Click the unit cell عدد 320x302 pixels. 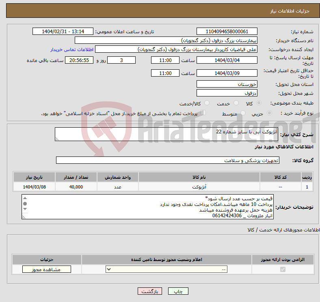pos(118,187)
